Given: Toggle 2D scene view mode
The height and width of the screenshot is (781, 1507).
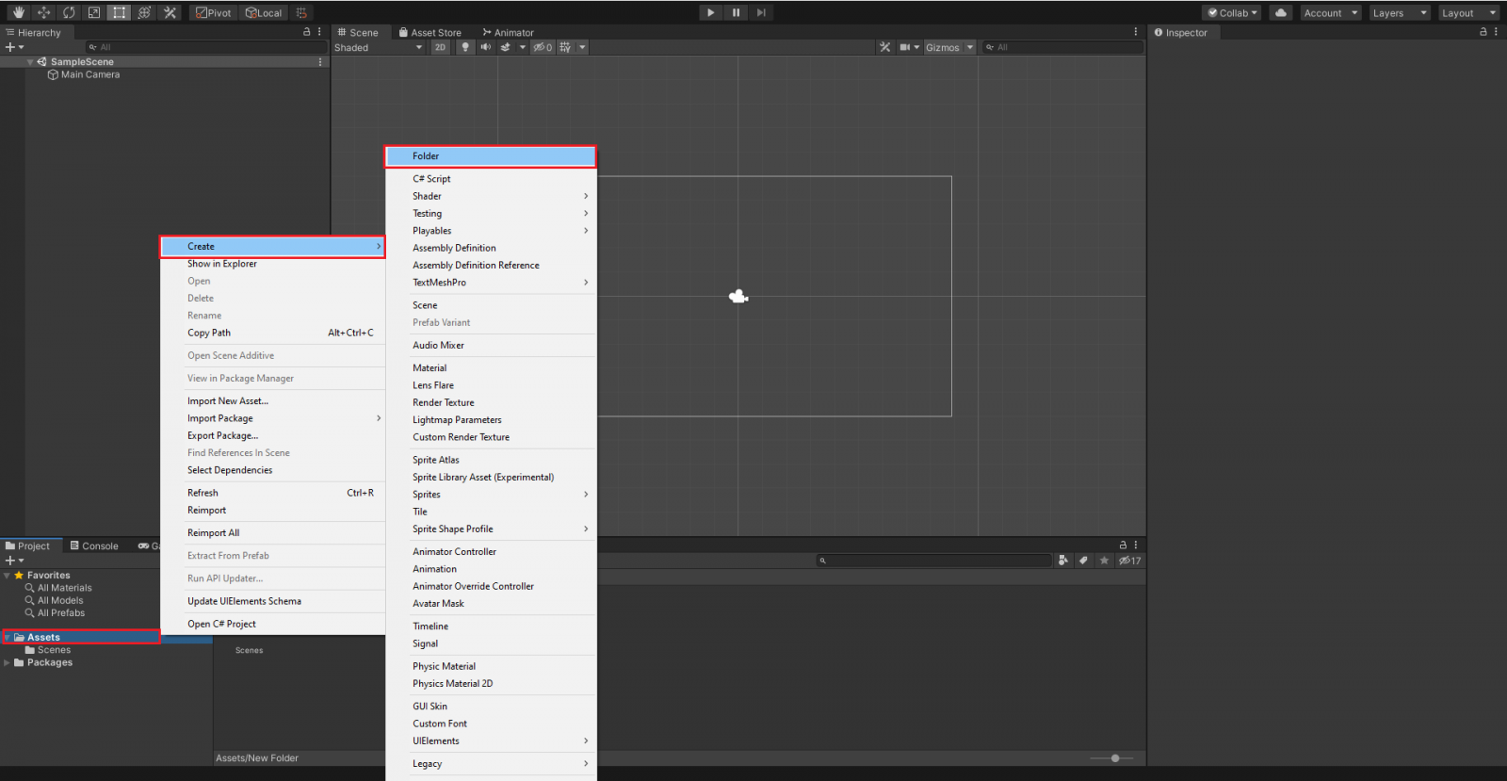Looking at the screenshot, I should pos(440,47).
